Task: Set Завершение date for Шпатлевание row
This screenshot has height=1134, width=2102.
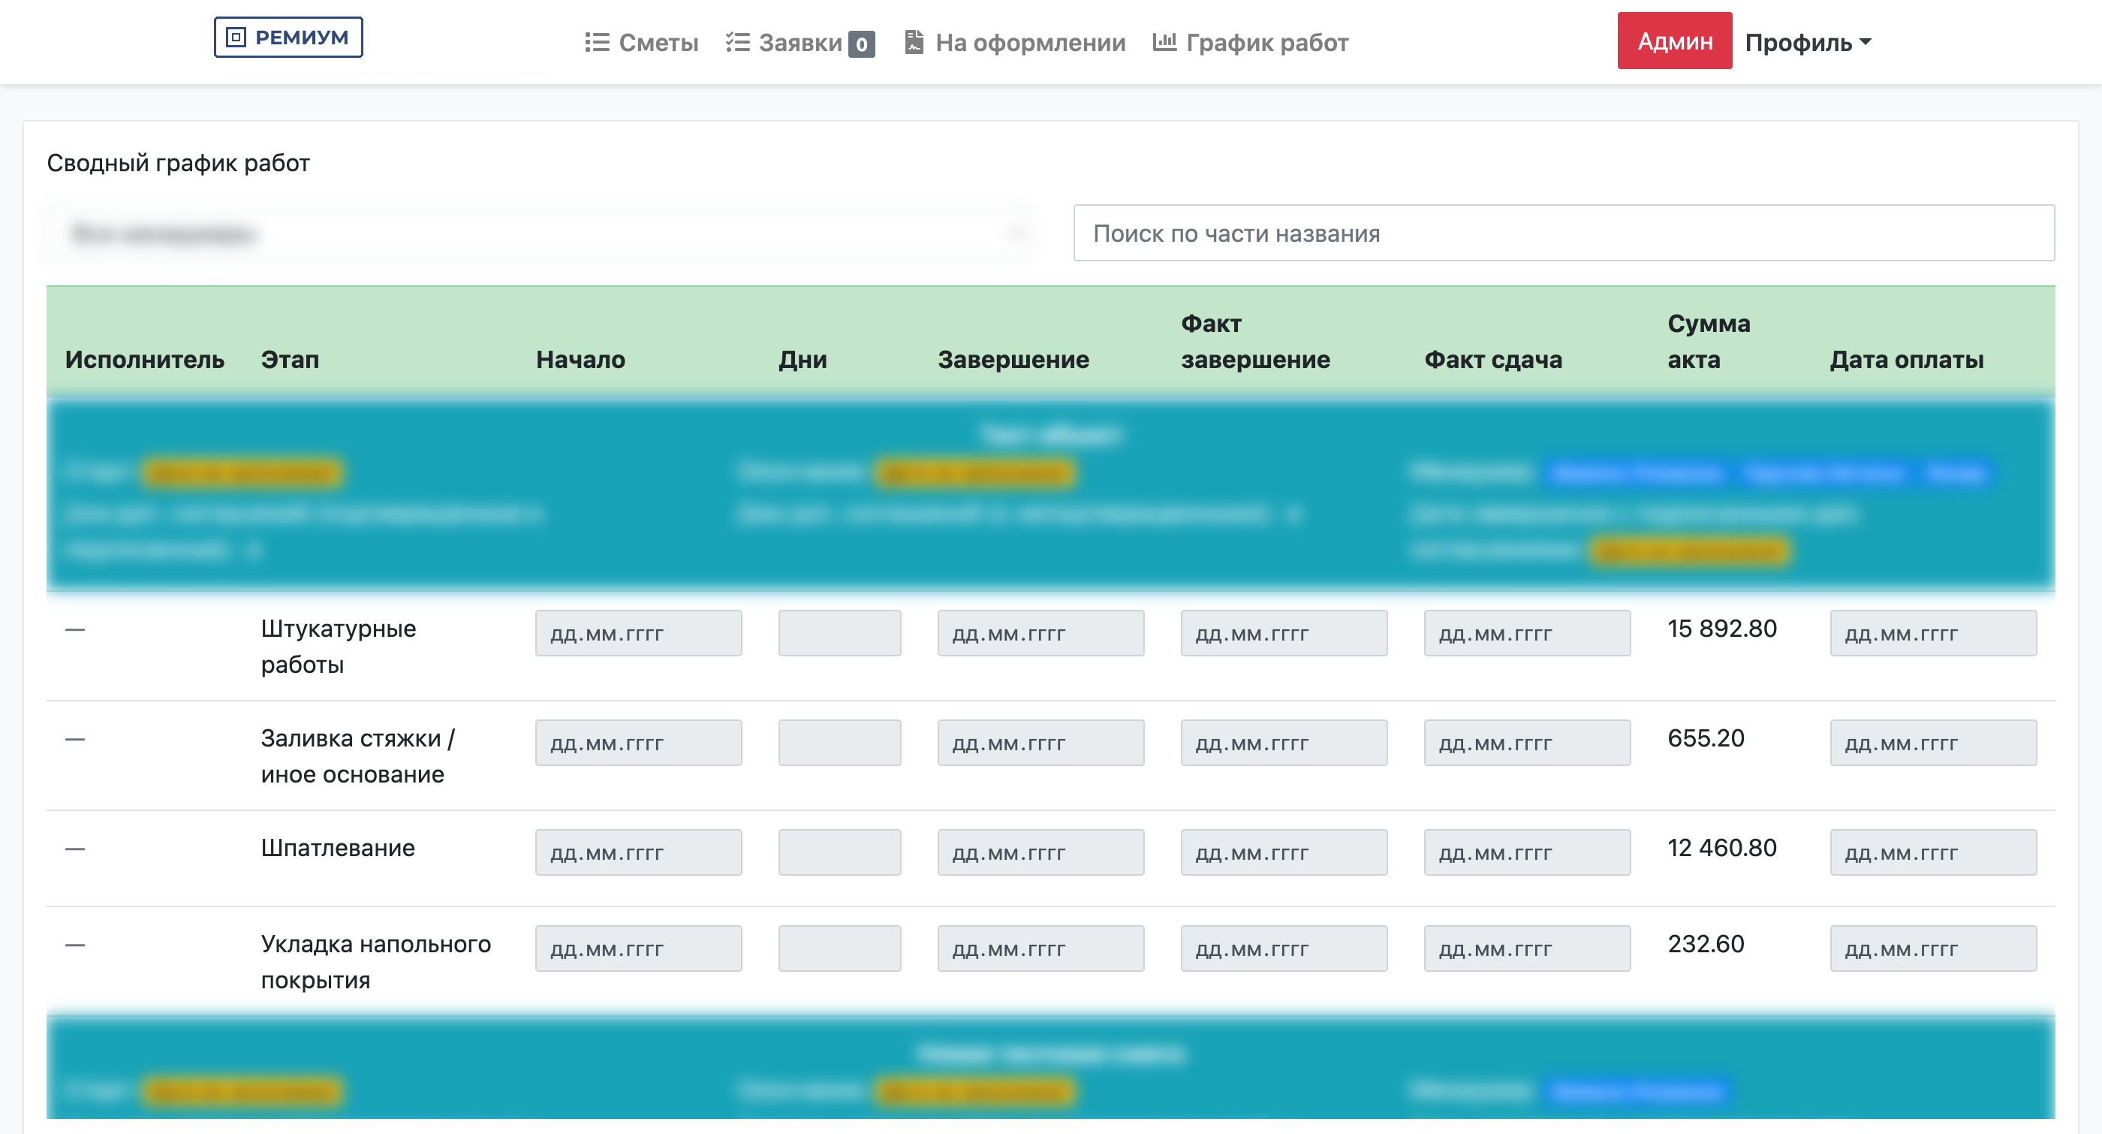Action: pos(1040,852)
